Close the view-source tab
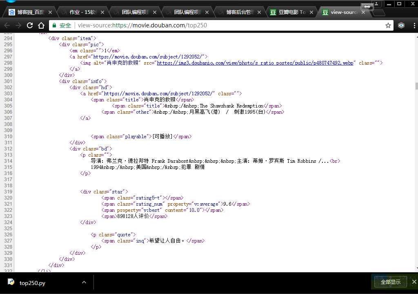418x294 pixels. tap(363, 12)
